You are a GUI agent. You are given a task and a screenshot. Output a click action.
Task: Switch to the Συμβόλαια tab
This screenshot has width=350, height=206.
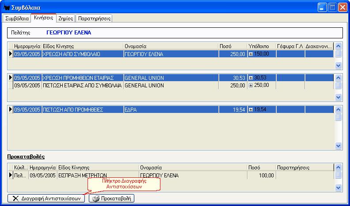click(x=17, y=19)
